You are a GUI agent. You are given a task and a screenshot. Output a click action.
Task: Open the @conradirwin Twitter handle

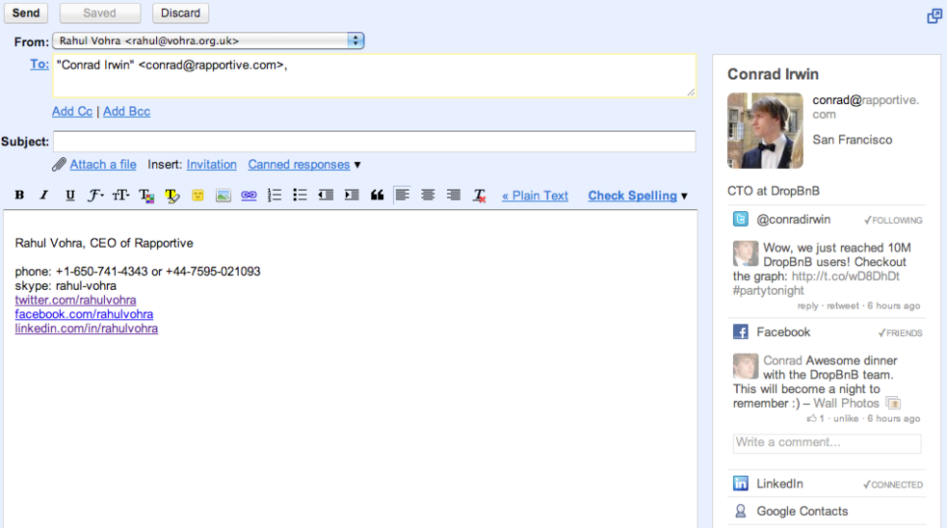coord(794,220)
